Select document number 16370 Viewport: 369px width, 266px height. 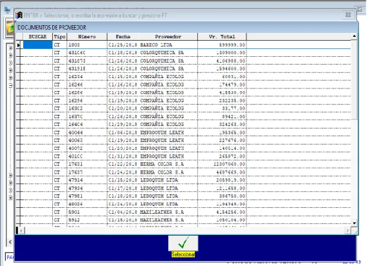[75, 116]
